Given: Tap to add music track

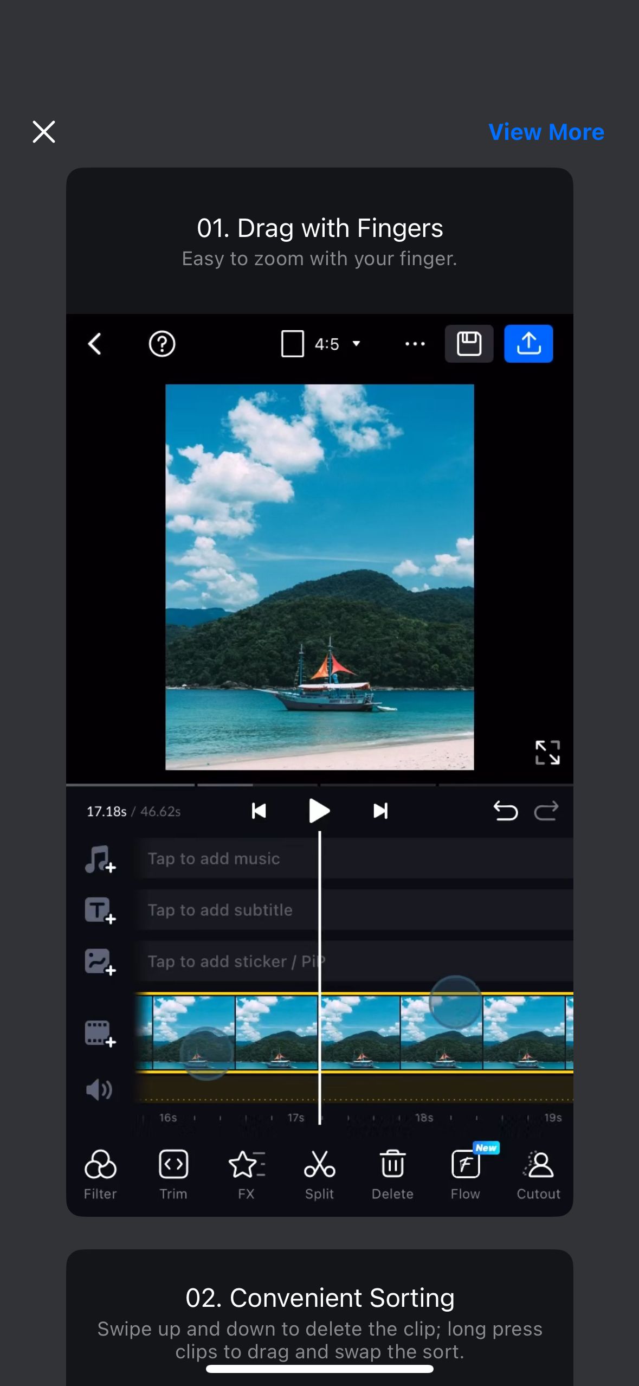Looking at the screenshot, I should point(214,858).
